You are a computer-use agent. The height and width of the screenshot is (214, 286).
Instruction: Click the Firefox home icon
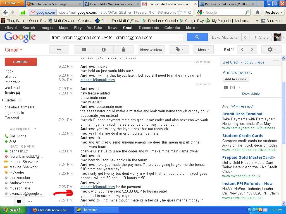(257, 12)
